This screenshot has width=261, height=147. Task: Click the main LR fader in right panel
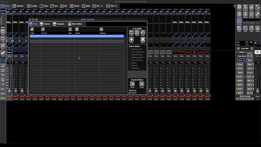pyautogui.click(x=257, y=91)
